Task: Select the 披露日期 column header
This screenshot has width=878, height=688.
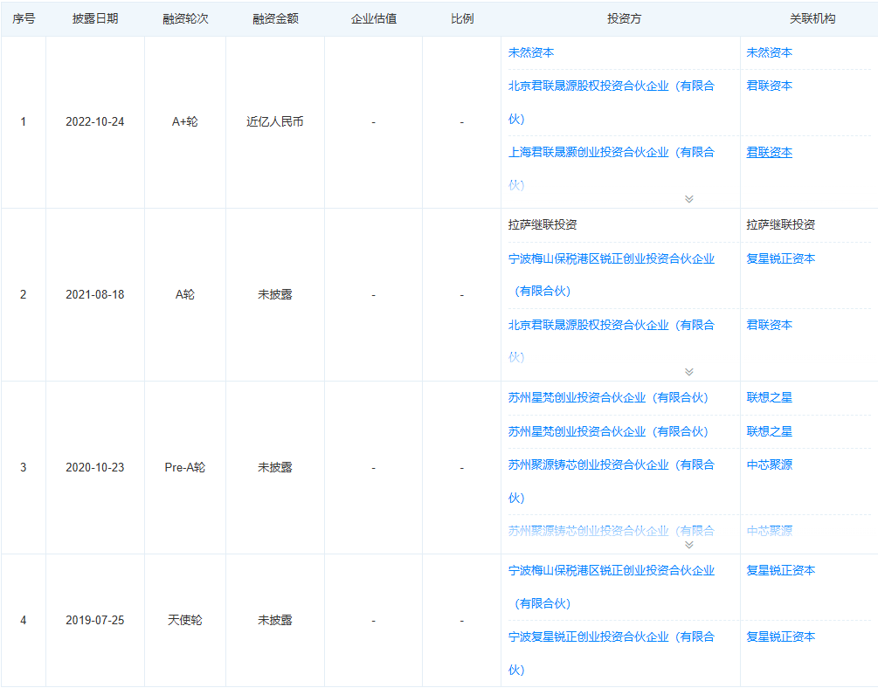Action: point(95,18)
